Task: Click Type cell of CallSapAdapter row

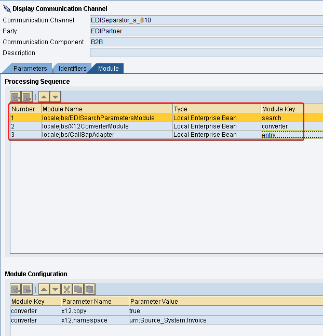Action: point(217,135)
